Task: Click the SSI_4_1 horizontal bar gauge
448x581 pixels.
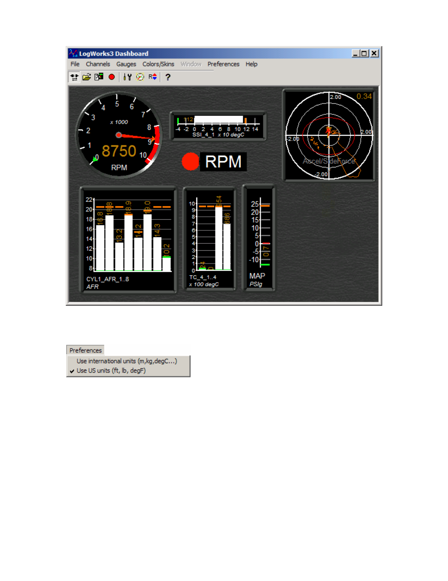Action: (x=218, y=126)
